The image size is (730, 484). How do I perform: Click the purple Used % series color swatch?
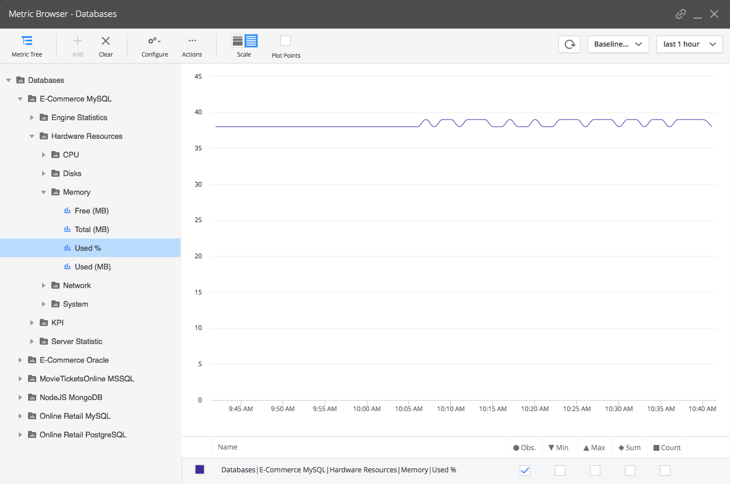[200, 469]
